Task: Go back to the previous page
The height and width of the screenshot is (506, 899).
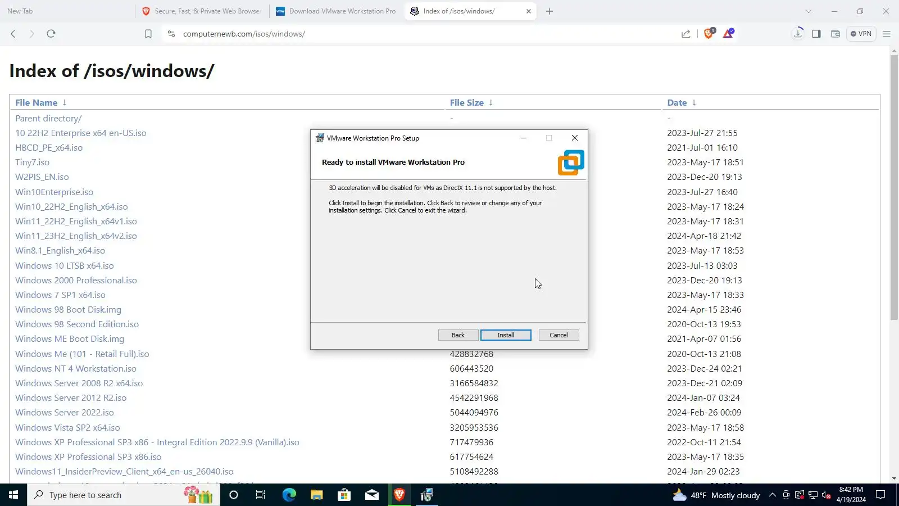Action: [x=13, y=34]
